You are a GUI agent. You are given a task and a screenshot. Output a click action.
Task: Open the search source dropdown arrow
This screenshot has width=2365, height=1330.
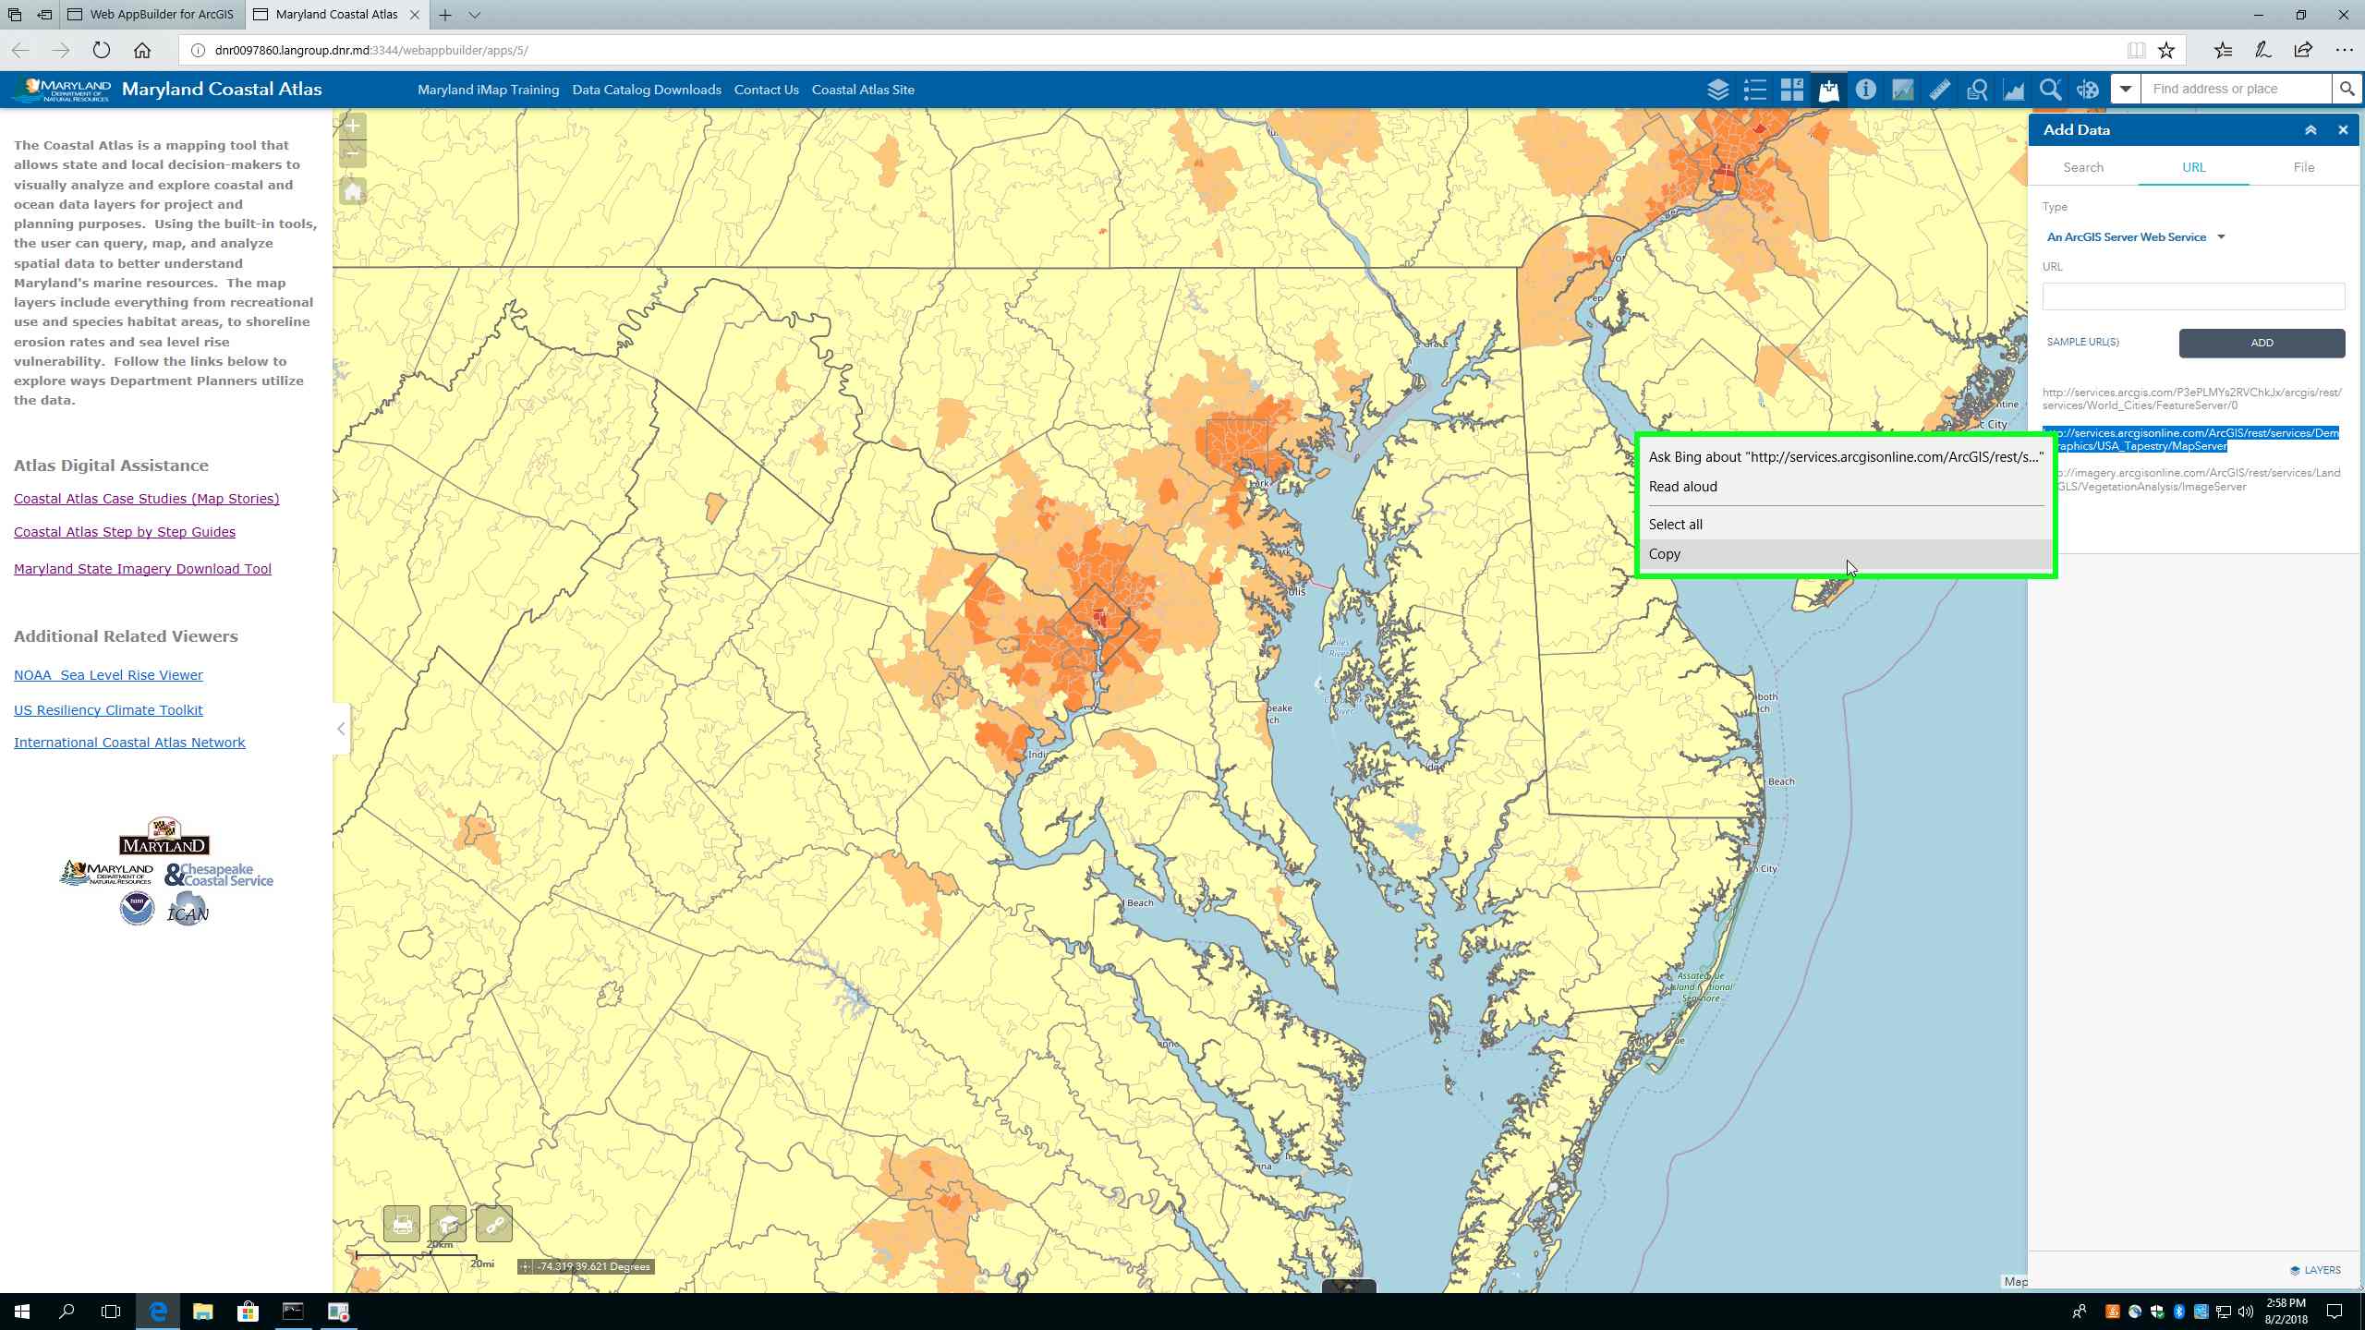[x=2125, y=90]
